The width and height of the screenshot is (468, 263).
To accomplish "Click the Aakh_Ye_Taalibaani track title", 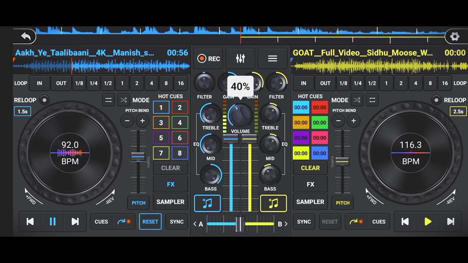I will coord(85,53).
